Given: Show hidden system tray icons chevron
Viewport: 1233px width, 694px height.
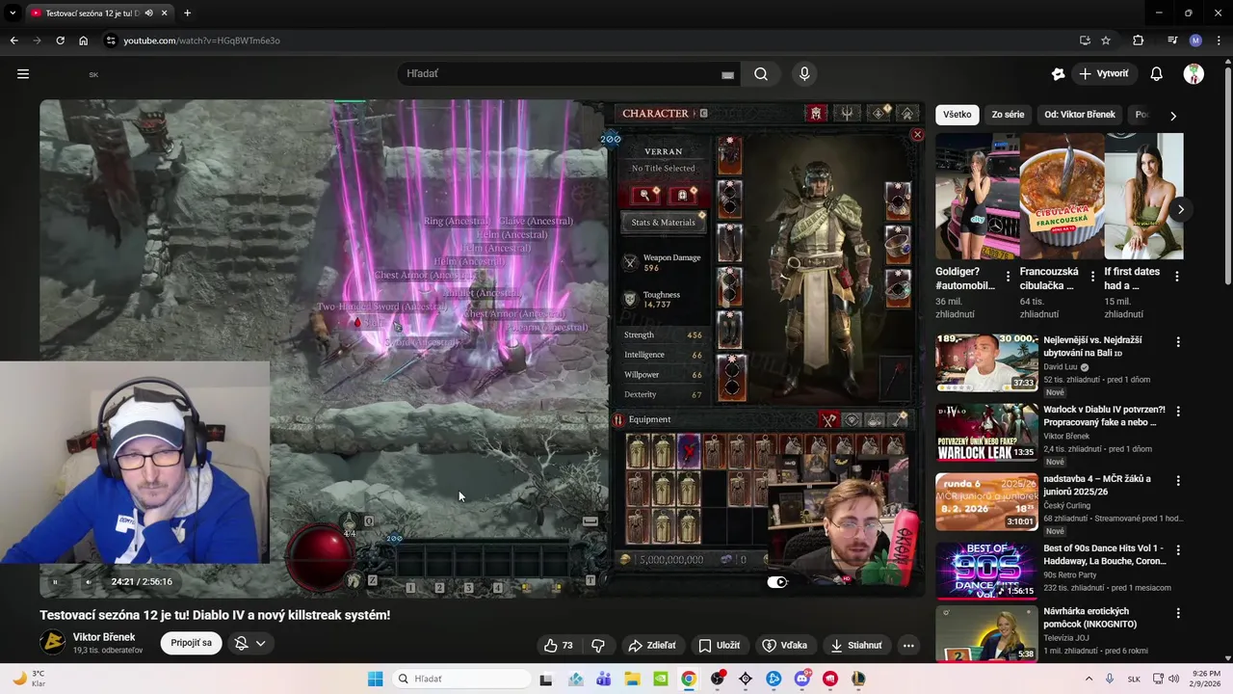Looking at the screenshot, I should tap(1091, 679).
